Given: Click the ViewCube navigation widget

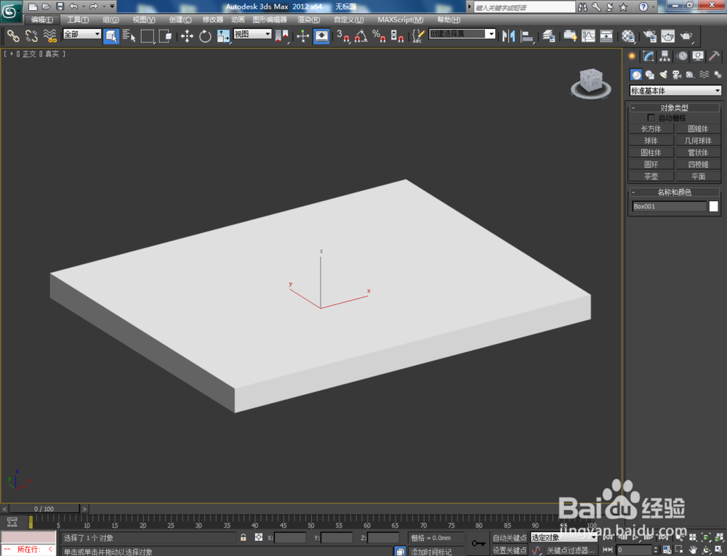Looking at the screenshot, I should 590,83.
